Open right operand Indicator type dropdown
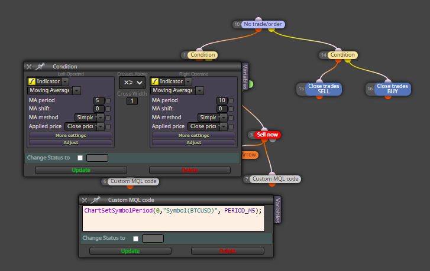430x271 pixels. pos(188,81)
